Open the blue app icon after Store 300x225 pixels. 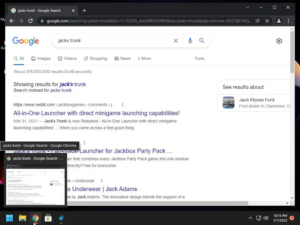(61, 218)
